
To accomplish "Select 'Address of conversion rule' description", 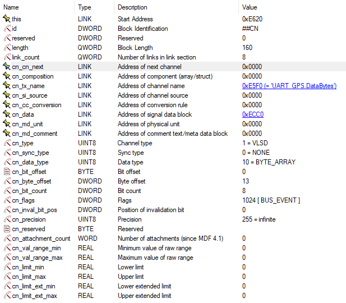I will (153, 105).
